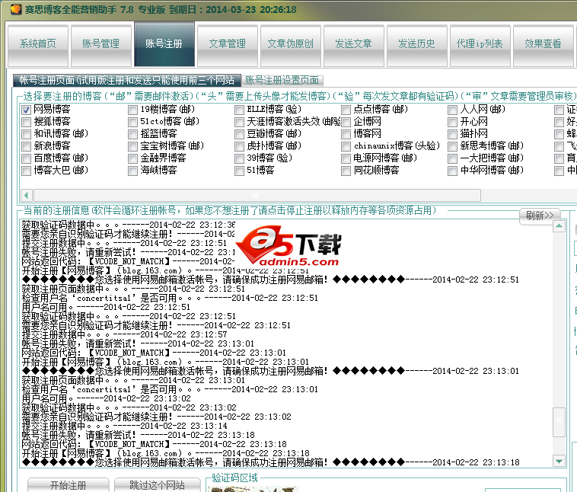The width and height of the screenshot is (577, 492).
Task: Select the 39博客(验) checkbox
Action: [x=239, y=158]
